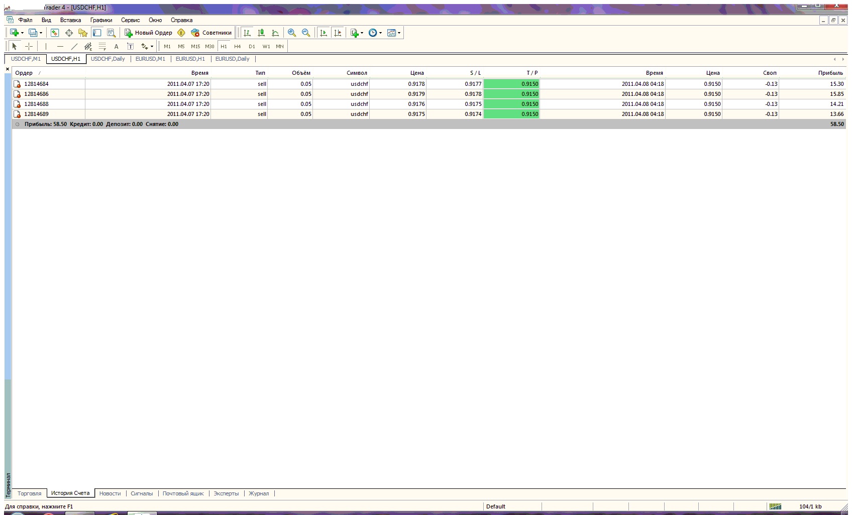This screenshot has width=852, height=515.
Task: Select the text A tool
Action: pyautogui.click(x=116, y=46)
